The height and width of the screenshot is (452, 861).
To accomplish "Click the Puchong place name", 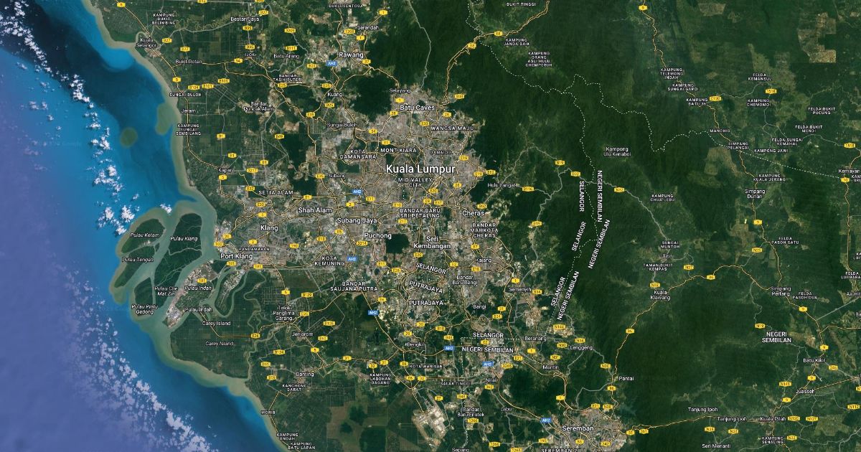I will tap(378, 235).
